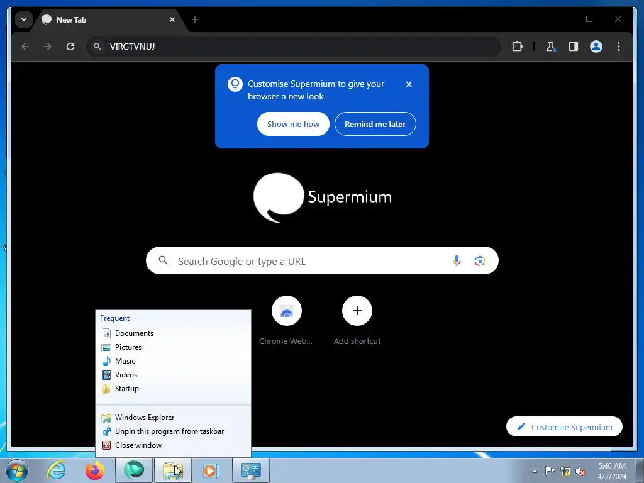The width and height of the screenshot is (644, 483).
Task: Click Windows Explorer taskbar icon
Action: point(173,470)
